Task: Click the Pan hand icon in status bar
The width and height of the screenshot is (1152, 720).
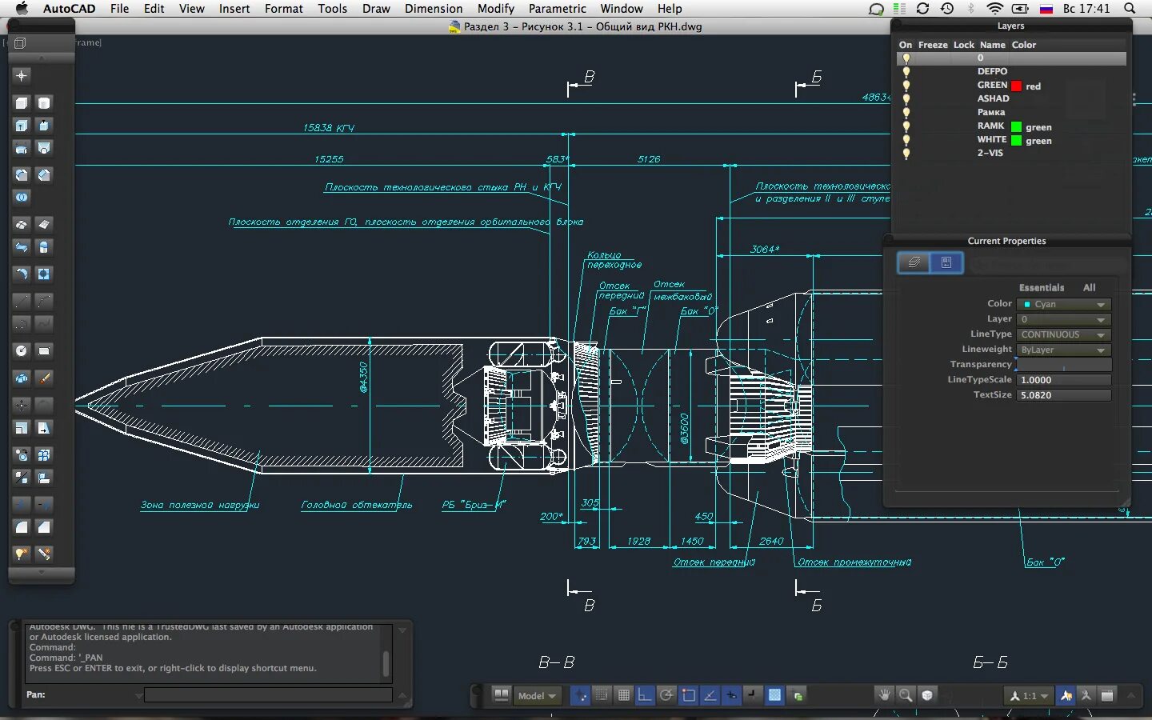Action: (x=884, y=695)
